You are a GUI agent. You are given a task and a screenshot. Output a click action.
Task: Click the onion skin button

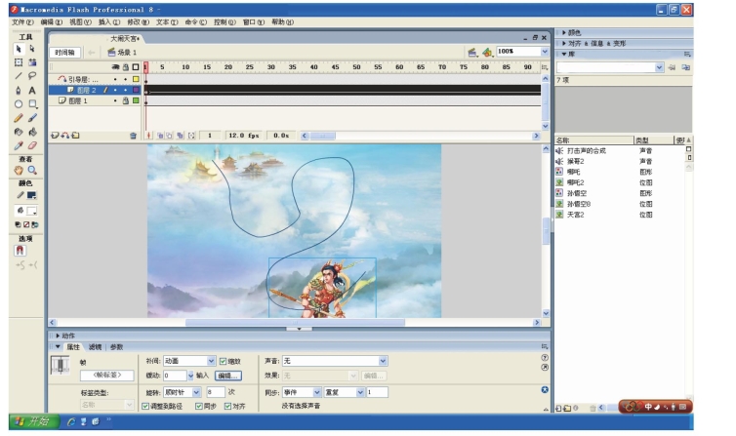pyautogui.click(x=160, y=136)
